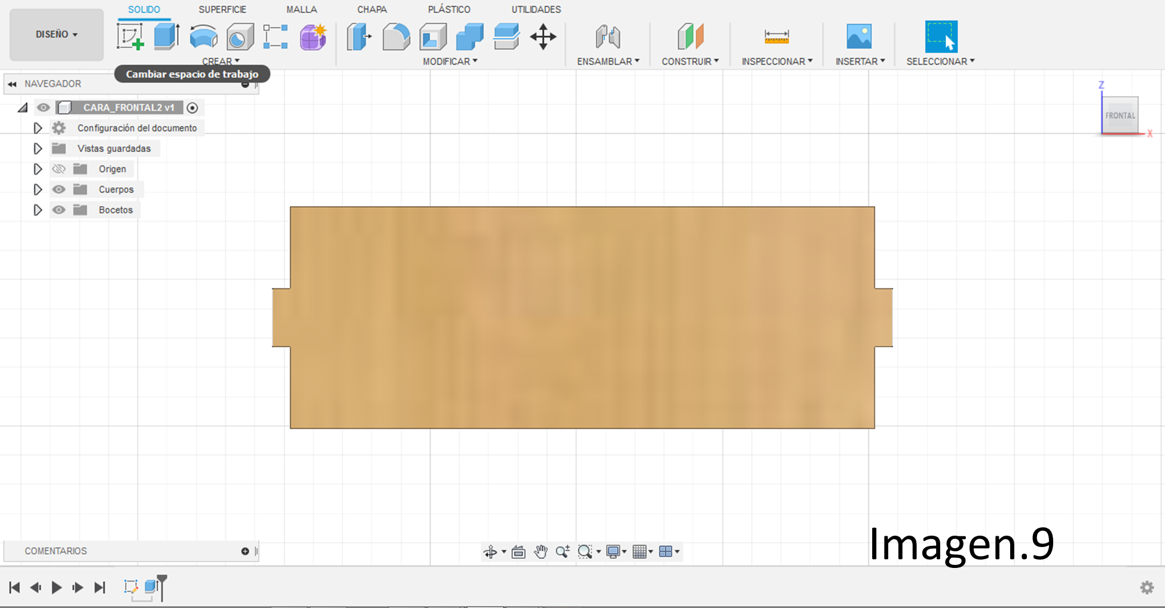Click the FRONTAL face on the ViewCube
This screenshot has height=608, width=1165.
pyautogui.click(x=1119, y=115)
